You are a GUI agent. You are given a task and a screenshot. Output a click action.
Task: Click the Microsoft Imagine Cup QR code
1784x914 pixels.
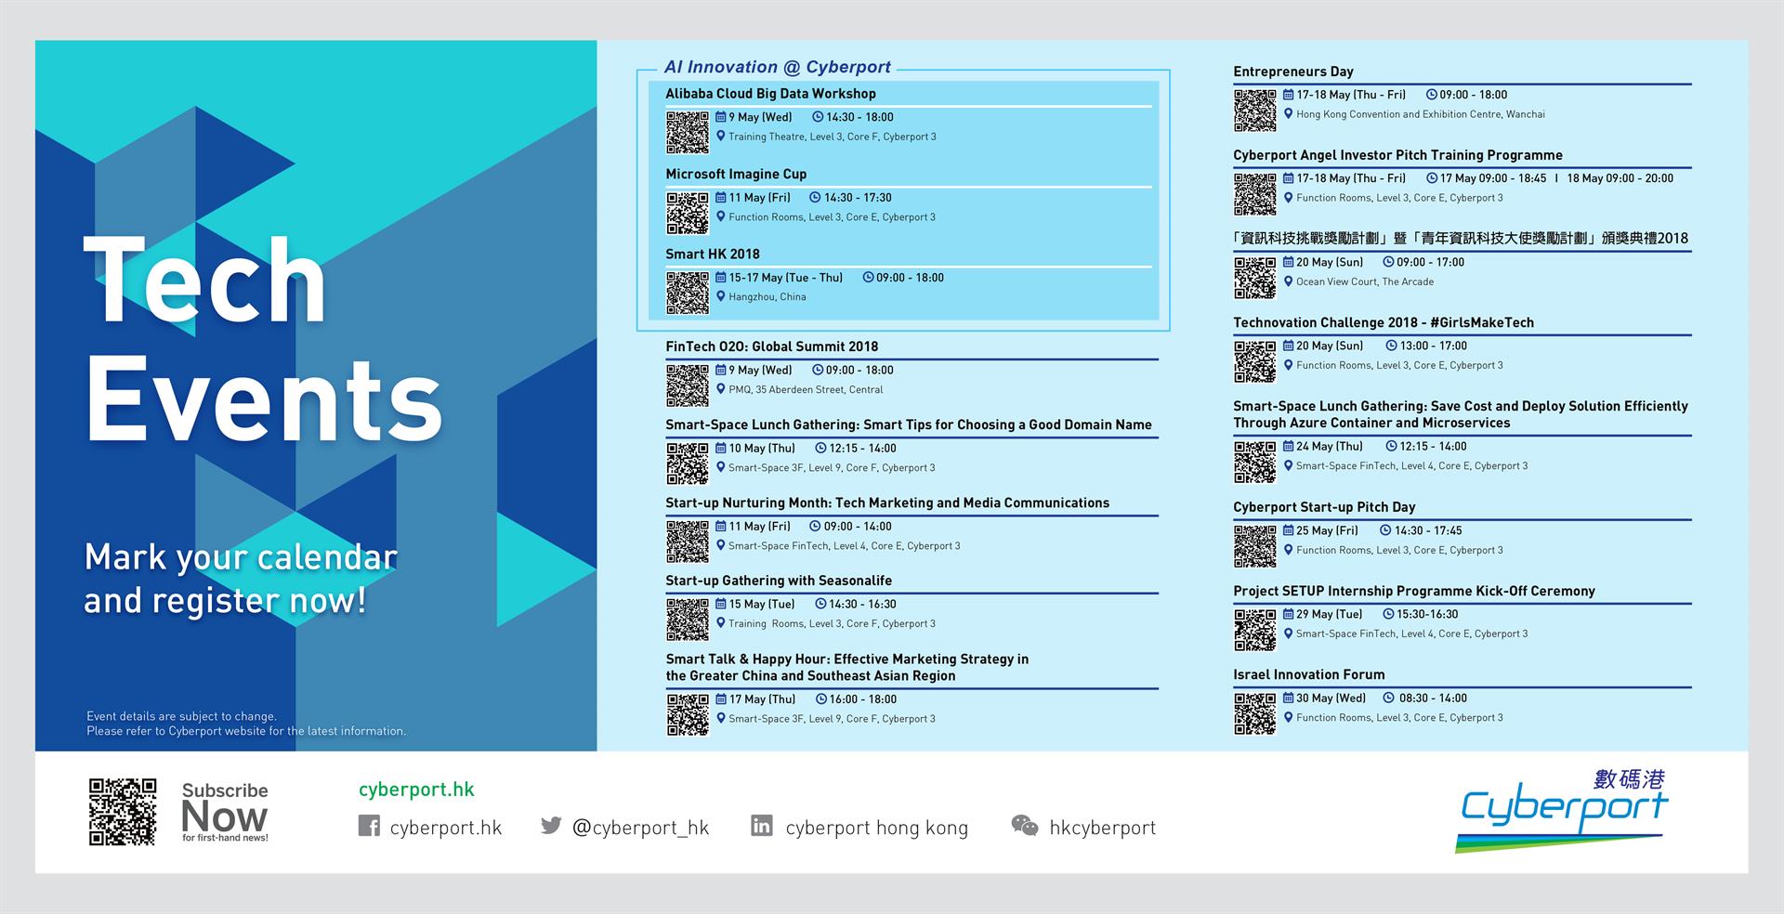click(x=688, y=213)
